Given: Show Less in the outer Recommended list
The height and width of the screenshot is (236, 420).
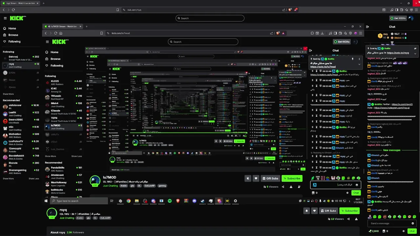Looking at the screenshot, I should point(34,179).
